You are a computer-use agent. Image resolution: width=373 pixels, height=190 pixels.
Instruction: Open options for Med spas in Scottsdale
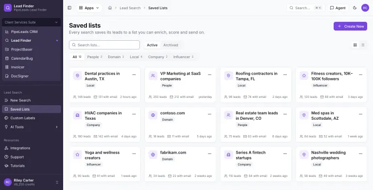pyautogui.click(x=361, y=114)
